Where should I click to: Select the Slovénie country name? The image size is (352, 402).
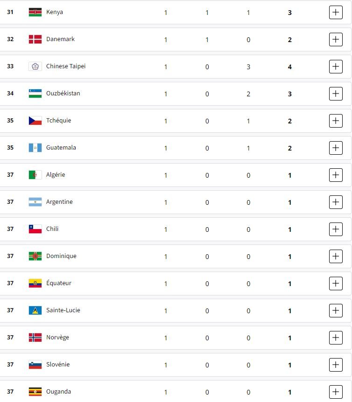click(x=58, y=365)
